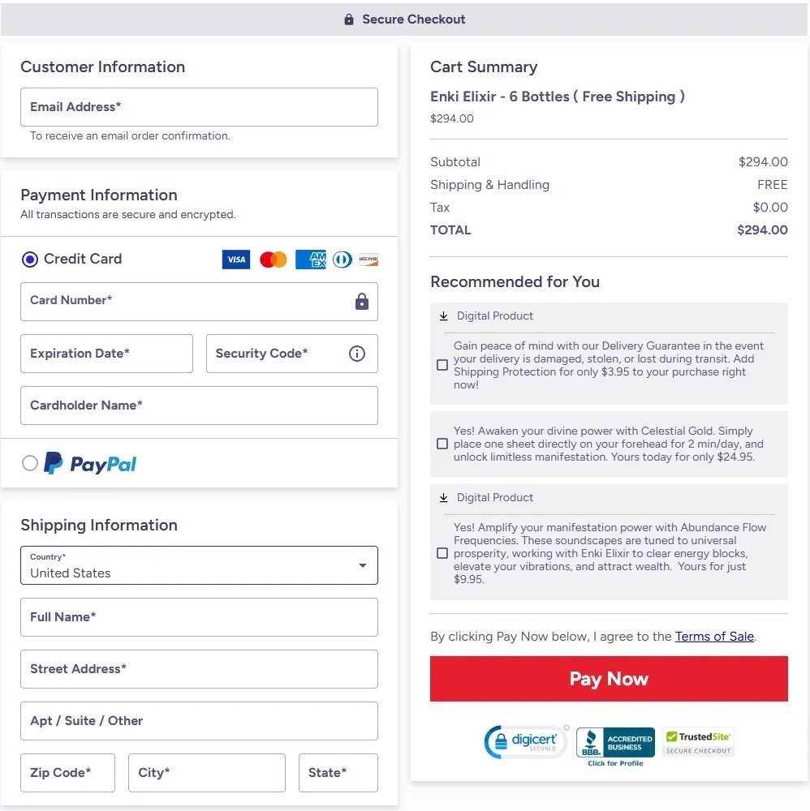This screenshot has height=811, width=810.
Task: Select the PayPal payment option
Action: [x=29, y=463]
